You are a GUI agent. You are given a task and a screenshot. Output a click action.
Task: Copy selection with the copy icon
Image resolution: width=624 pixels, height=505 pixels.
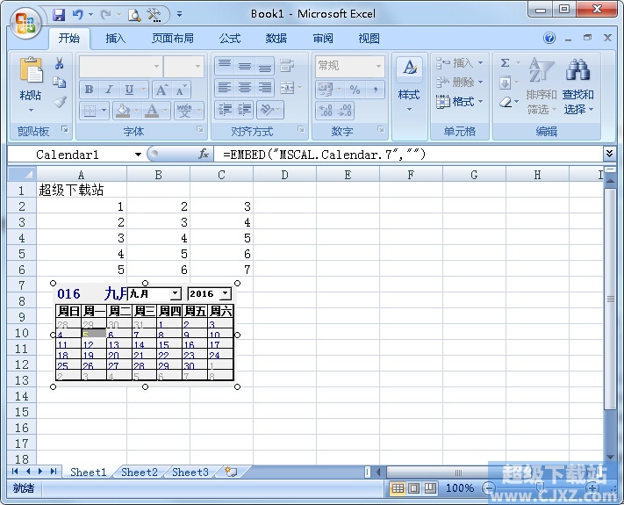(x=60, y=82)
